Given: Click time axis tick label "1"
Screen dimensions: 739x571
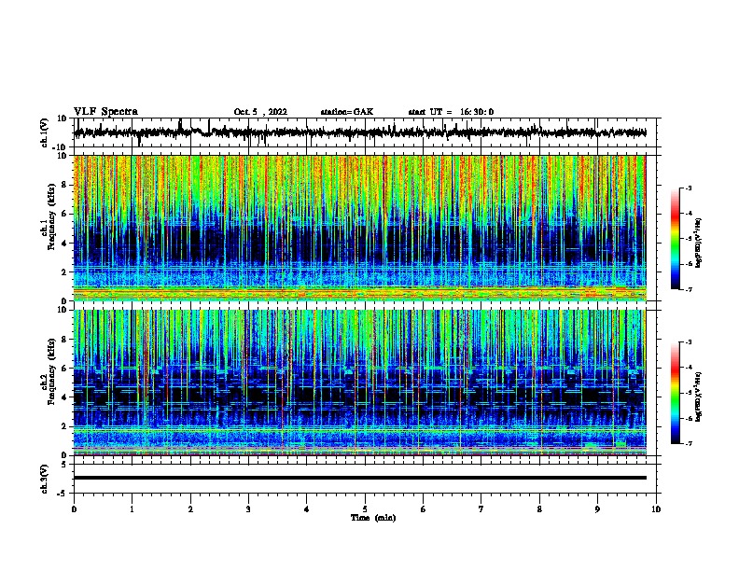Looking at the screenshot, I should pyautogui.click(x=132, y=509).
